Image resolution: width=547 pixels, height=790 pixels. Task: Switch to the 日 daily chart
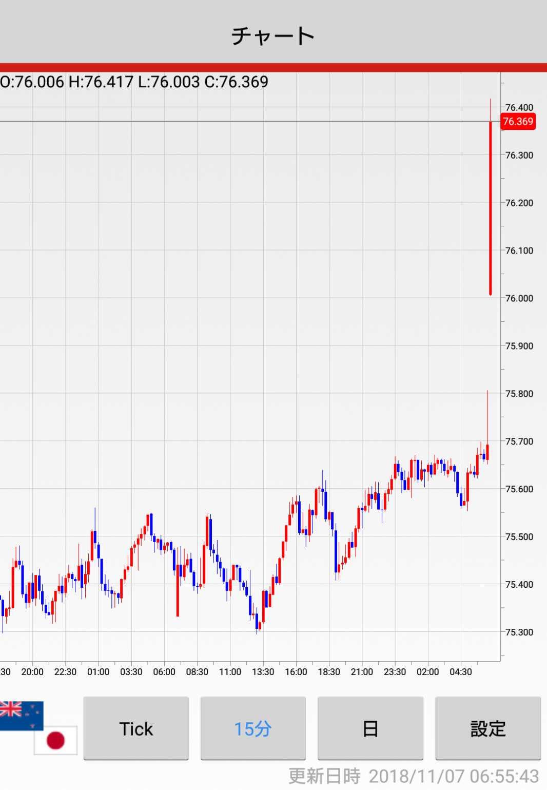[x=370, y=728]
